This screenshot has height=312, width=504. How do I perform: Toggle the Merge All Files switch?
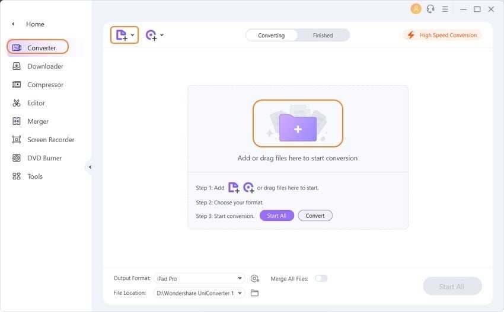pos(321,278)
